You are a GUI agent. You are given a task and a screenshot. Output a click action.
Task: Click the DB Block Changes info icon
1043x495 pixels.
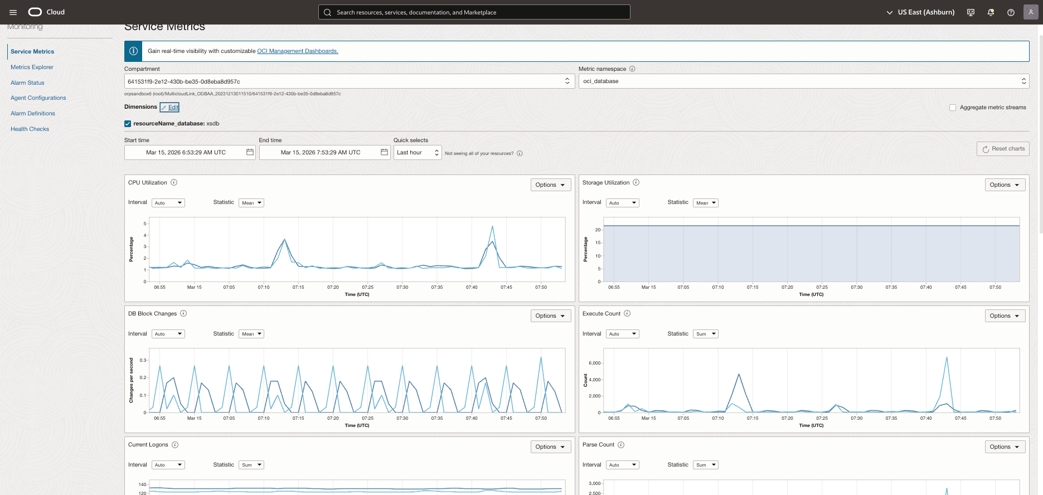coord(183,313)
